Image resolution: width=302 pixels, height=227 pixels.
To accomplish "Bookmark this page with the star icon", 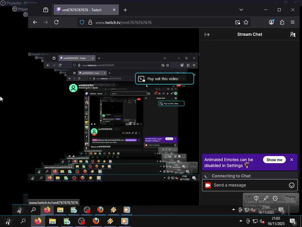I will 246,22.
